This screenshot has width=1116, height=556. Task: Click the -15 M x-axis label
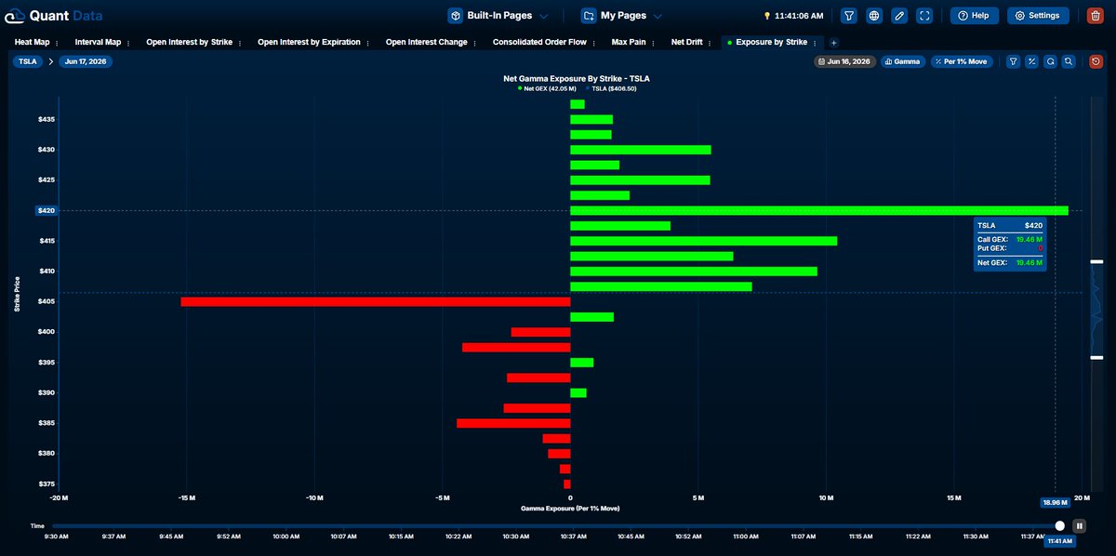click(x=186, y=496)
